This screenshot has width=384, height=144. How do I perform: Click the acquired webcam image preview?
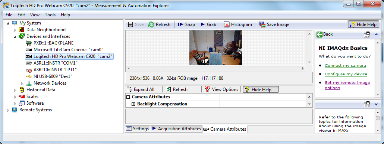215,48
